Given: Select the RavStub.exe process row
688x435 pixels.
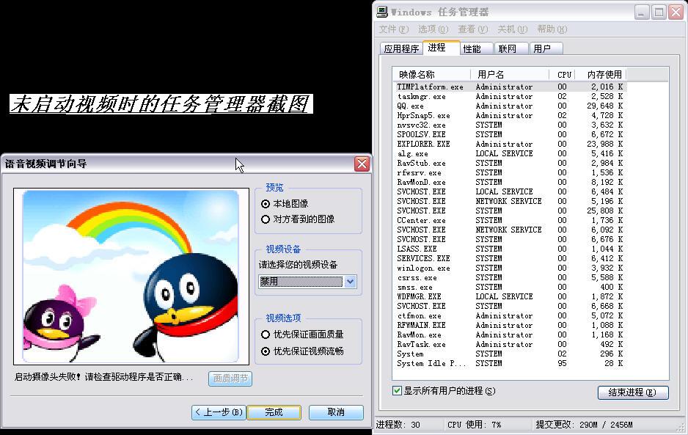Looking at the screenshot, I should pyautogui.click(x=510, y=164).
